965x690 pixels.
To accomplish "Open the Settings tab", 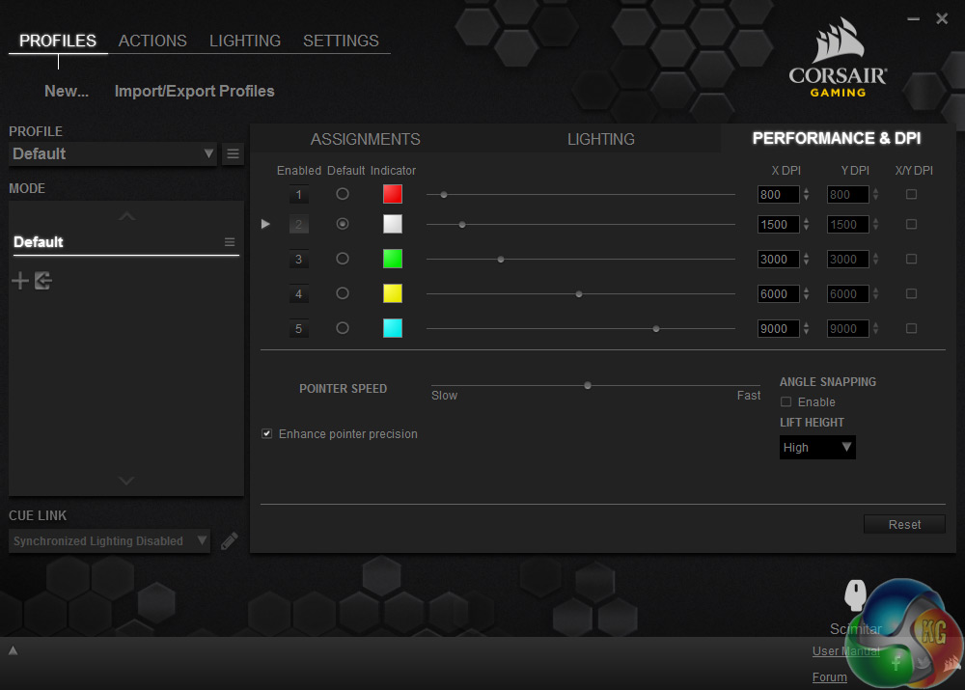I will [341, 41].
